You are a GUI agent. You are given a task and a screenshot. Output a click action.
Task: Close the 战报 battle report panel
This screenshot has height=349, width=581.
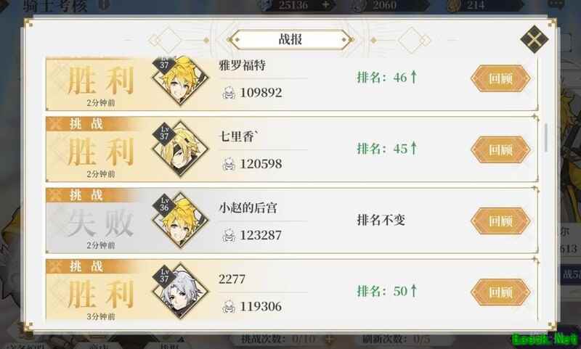click(534, 39)
